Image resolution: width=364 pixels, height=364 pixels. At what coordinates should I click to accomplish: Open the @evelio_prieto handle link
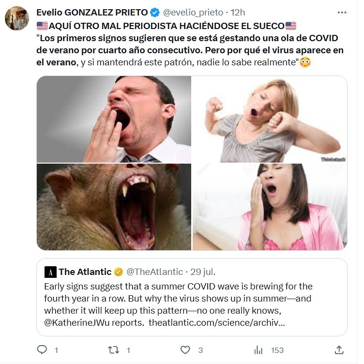pos(193,13)
